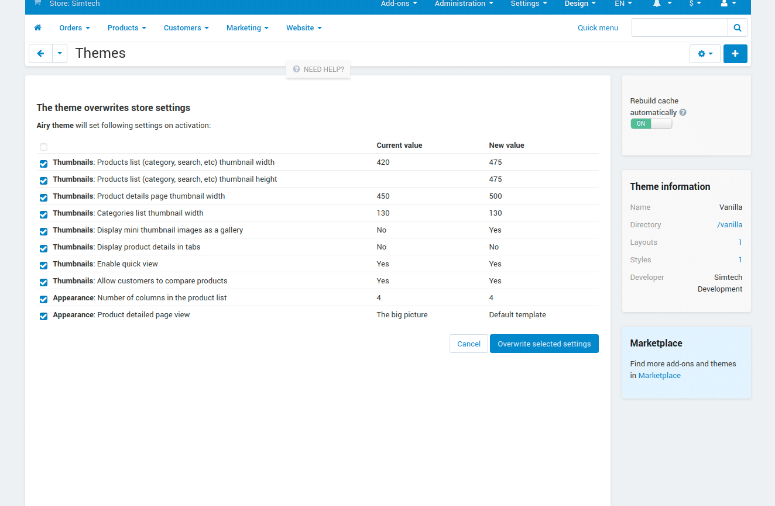Open the user account icon
The image size is (775, 506).
tap(725, 4)
